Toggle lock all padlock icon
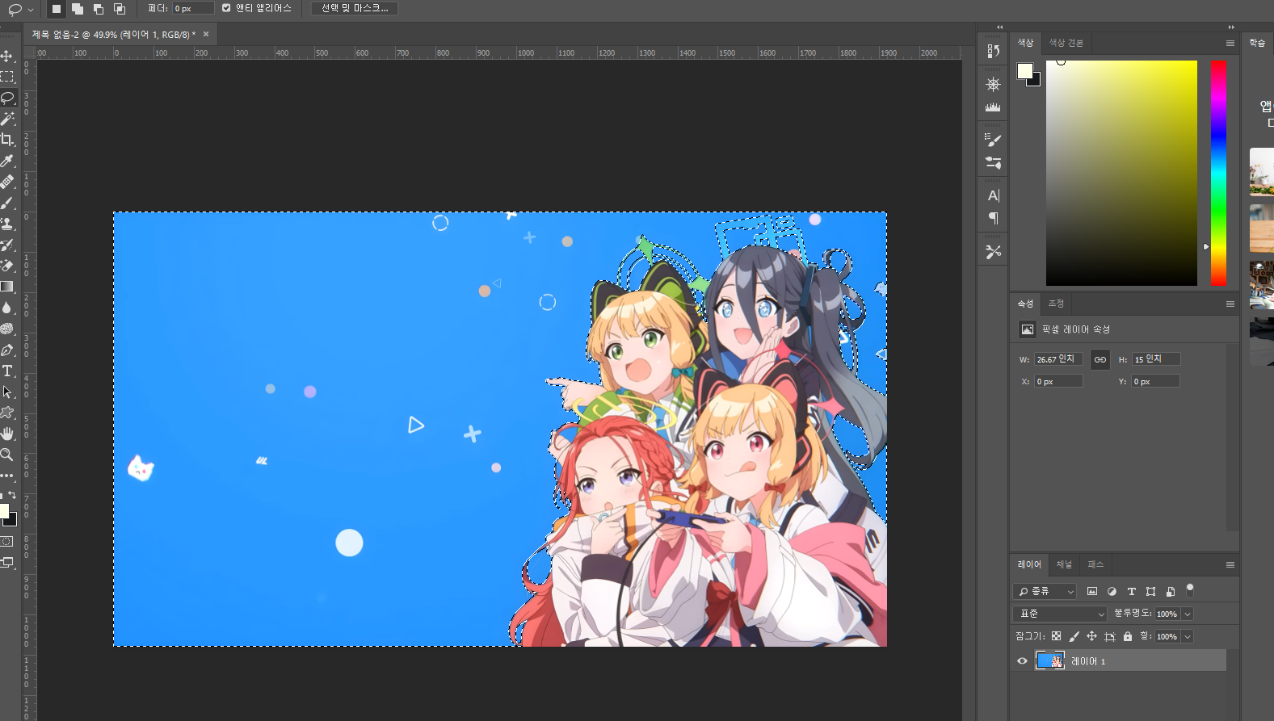Image resolution: width=1274 pixels, height=721 pixels. tap(1128, 636)
